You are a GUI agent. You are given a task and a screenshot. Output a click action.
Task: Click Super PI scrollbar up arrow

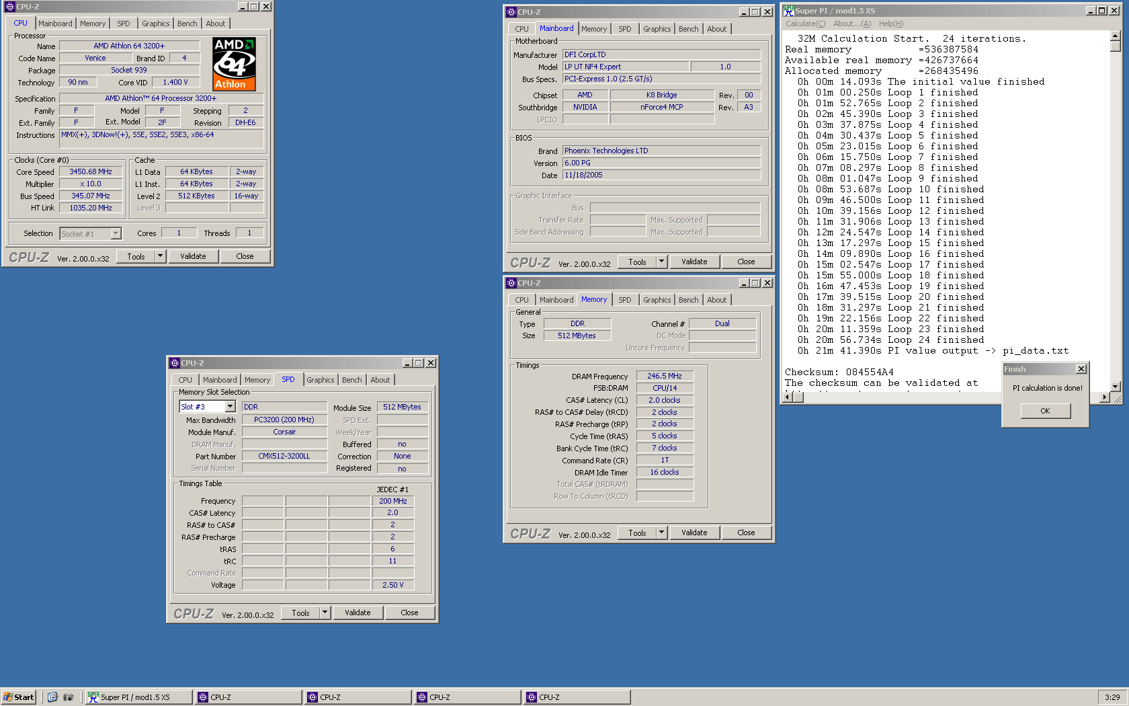click(1116, 36)
